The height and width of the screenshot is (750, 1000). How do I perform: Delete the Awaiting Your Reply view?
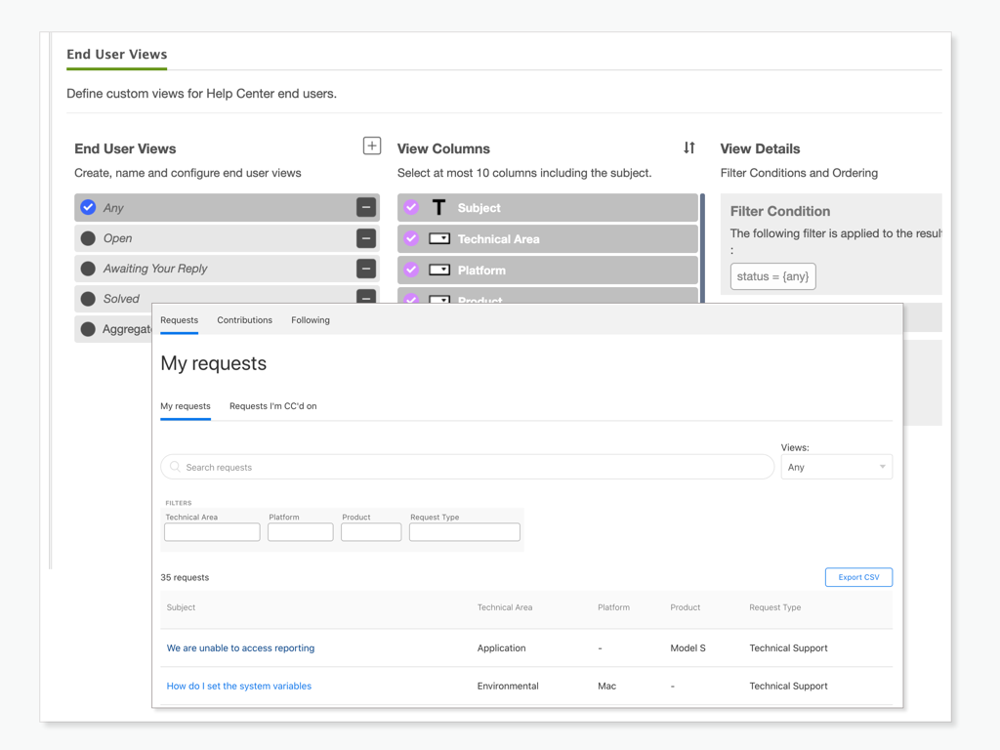click(365, 269)
